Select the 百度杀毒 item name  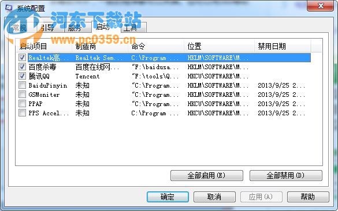click(42, 67)
